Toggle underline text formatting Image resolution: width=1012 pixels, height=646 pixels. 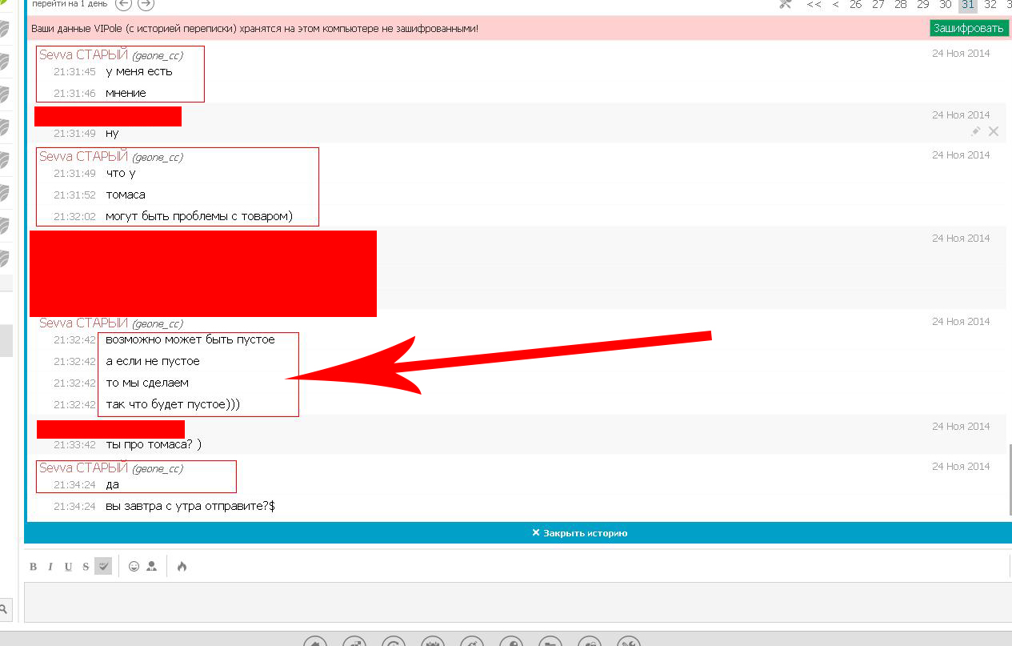click(68, 567)
